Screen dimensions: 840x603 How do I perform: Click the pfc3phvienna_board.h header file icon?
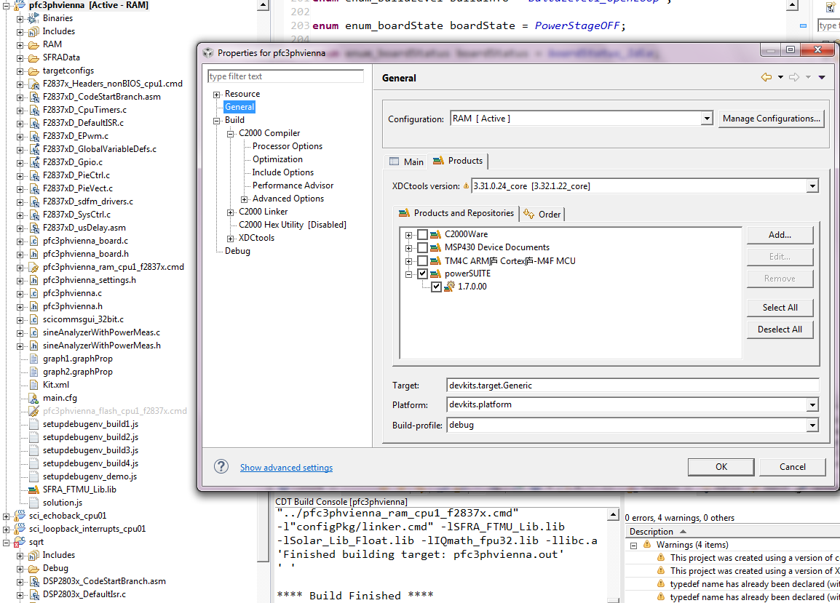[x=33, y=254]
